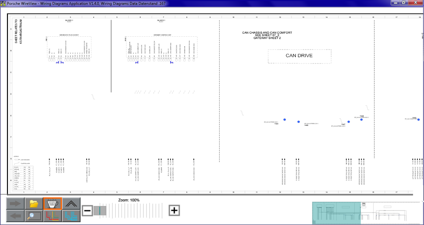This screenshot has width=424, height=225.
Task: Click the 'CAN CHASSIS AND CAN COMFORT' text
Action: (x=267, y=33)
